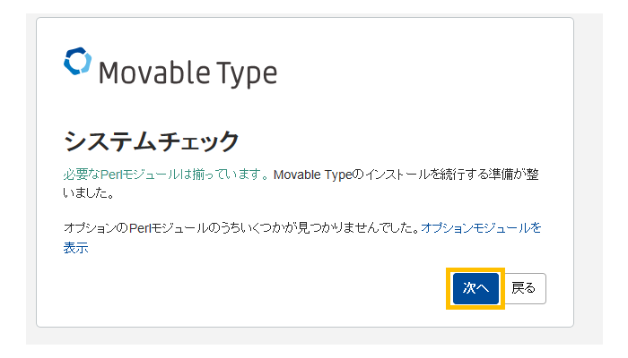Click the 表示 word ending the link
628x358 pixels.
[x=75, y=248]
